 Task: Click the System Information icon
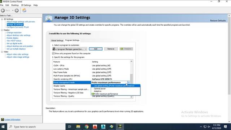3,120
